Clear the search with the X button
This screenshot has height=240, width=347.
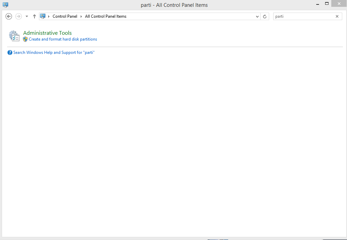[337, 16]
